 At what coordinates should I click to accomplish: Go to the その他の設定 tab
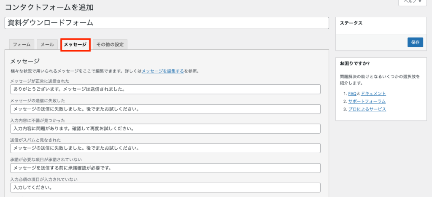coord(110,44)
